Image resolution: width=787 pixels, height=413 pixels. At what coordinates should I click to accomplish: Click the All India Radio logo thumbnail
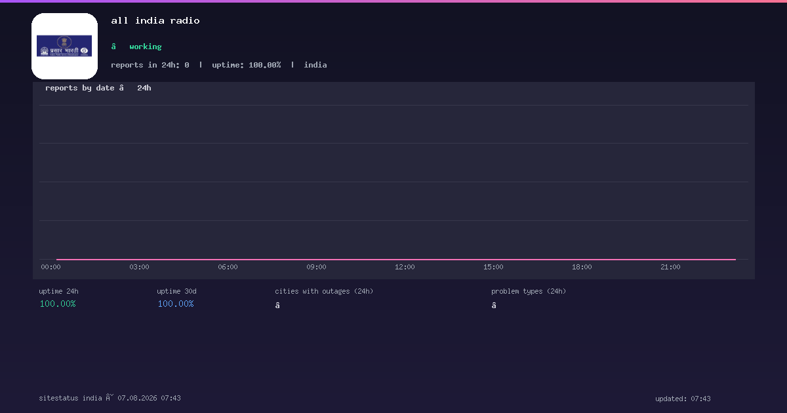click(64, 46)
